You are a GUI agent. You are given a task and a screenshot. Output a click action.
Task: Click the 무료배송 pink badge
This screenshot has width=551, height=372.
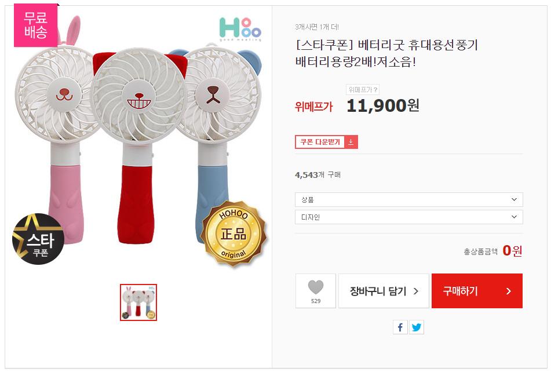35,25
